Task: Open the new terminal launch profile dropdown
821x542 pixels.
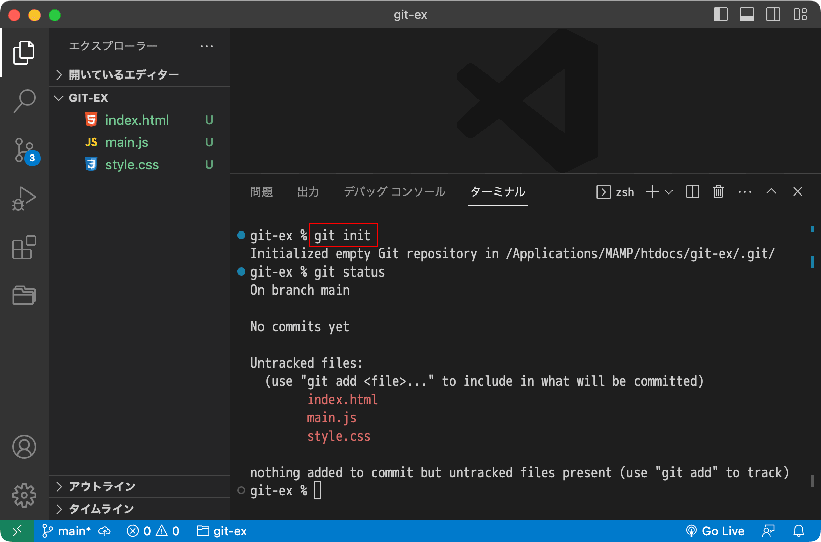Action: pos(669,192)
